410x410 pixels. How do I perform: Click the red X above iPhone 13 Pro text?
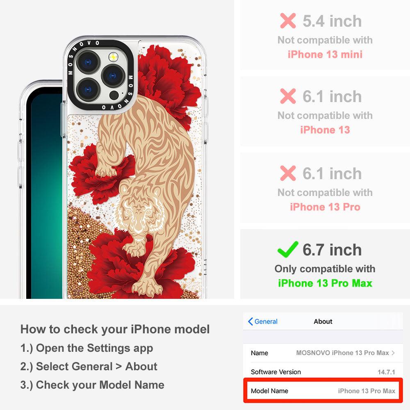pos(288,173)
